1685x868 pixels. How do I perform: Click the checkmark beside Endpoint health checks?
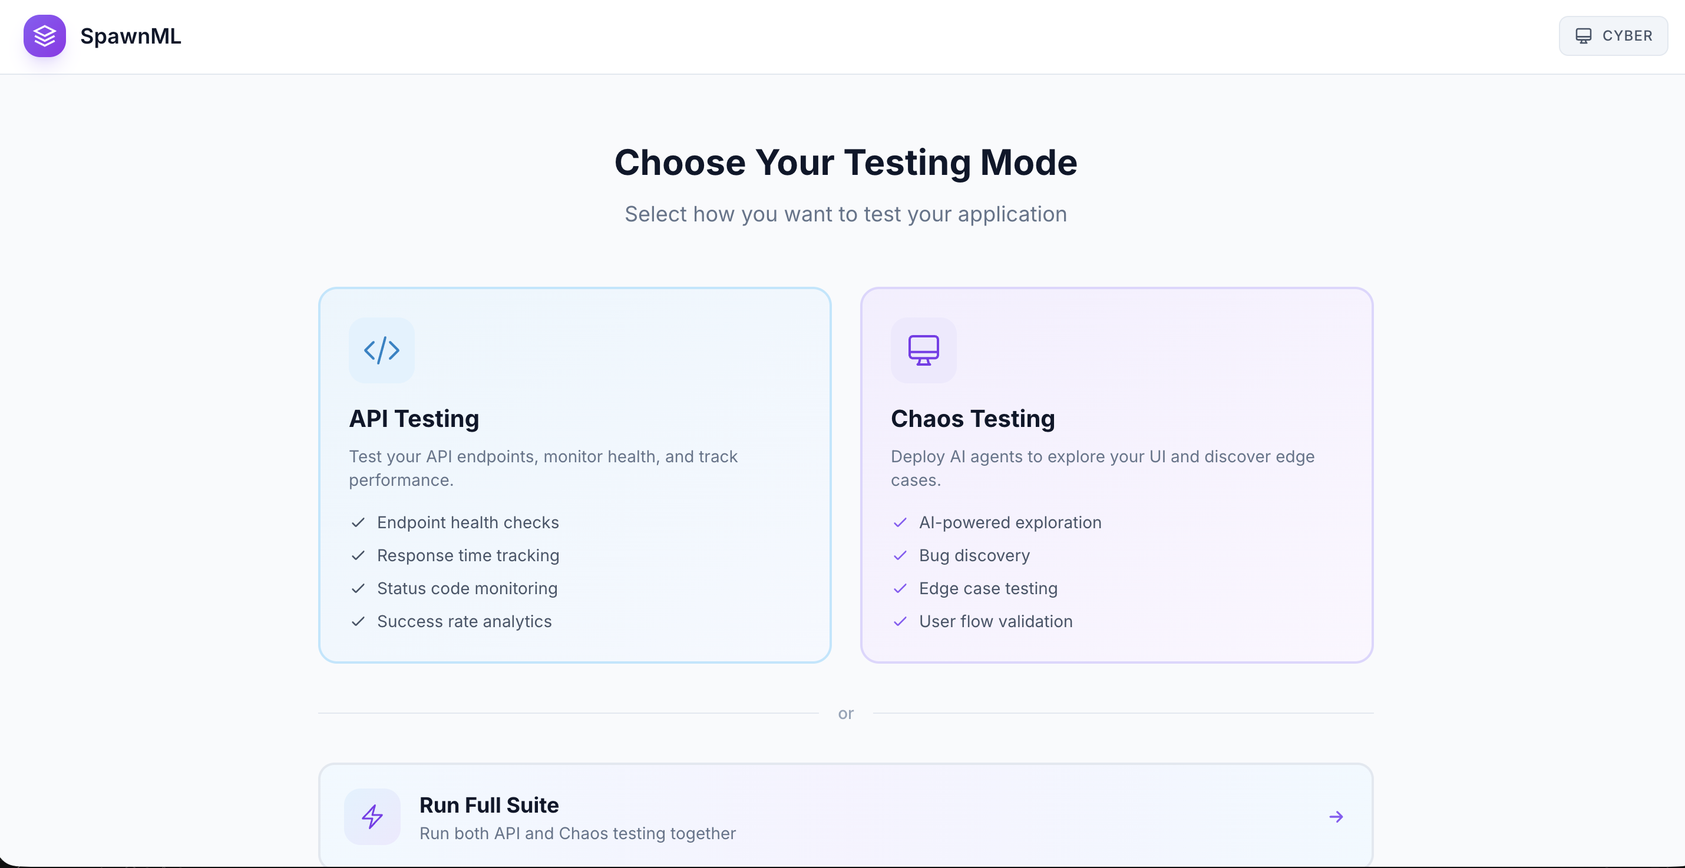(x=358, y=523)
